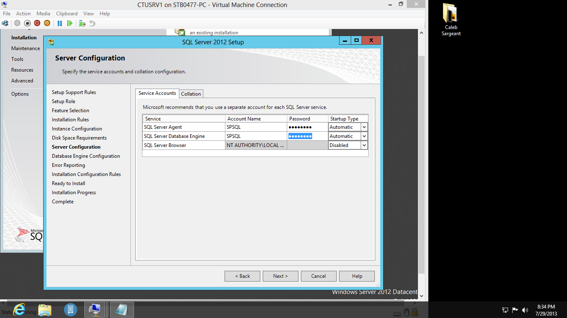Open the File menu
Image resolution: width=567 pixels, height=318 pixels.
(x=7, y=14)
